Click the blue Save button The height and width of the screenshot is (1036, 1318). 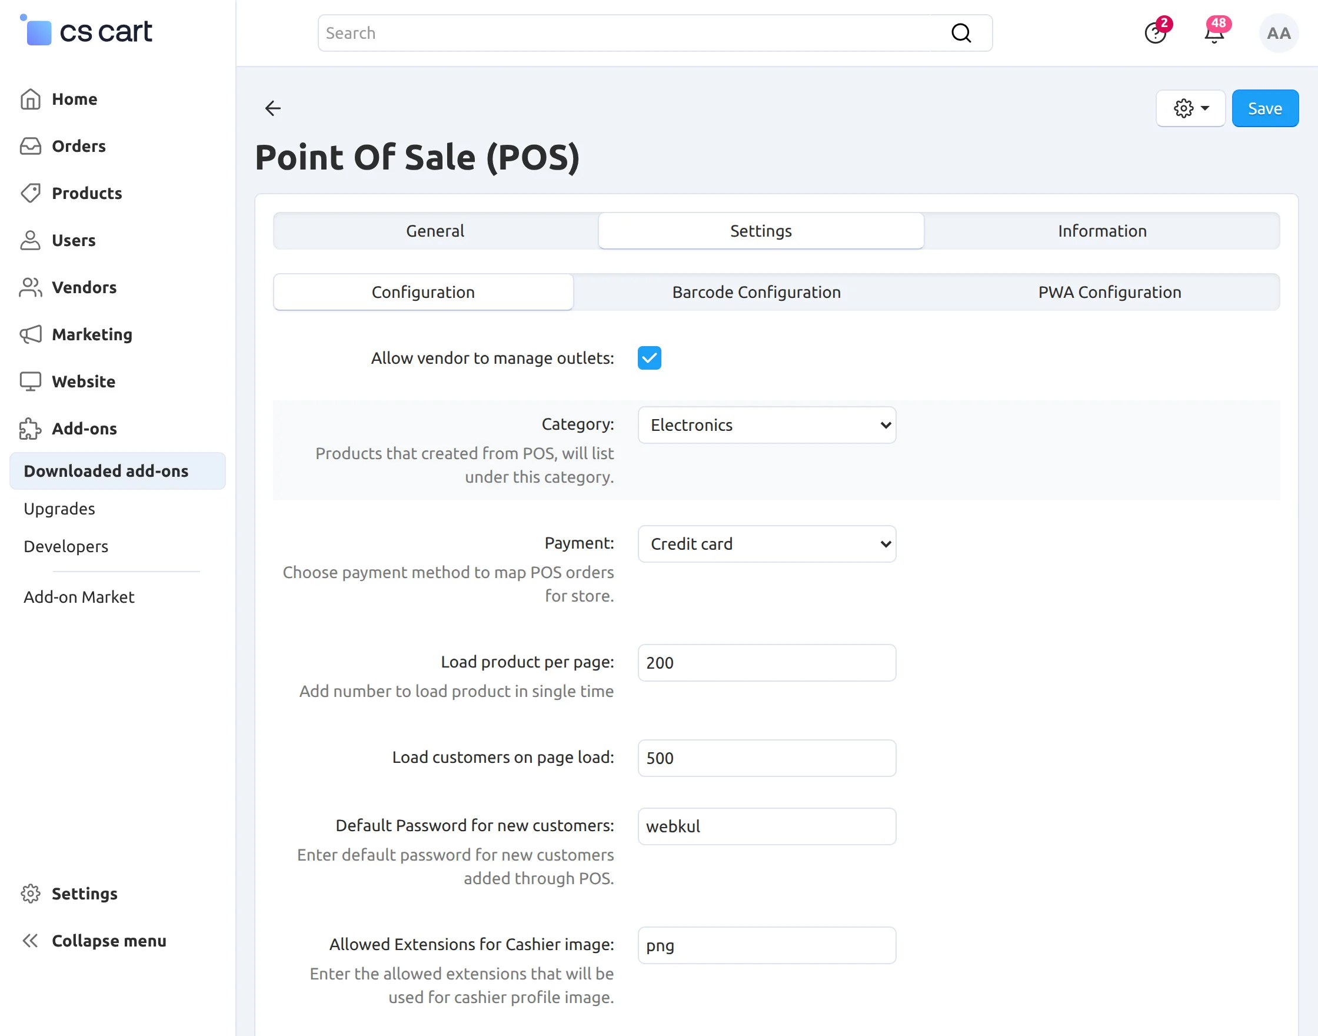[1264, 108]
